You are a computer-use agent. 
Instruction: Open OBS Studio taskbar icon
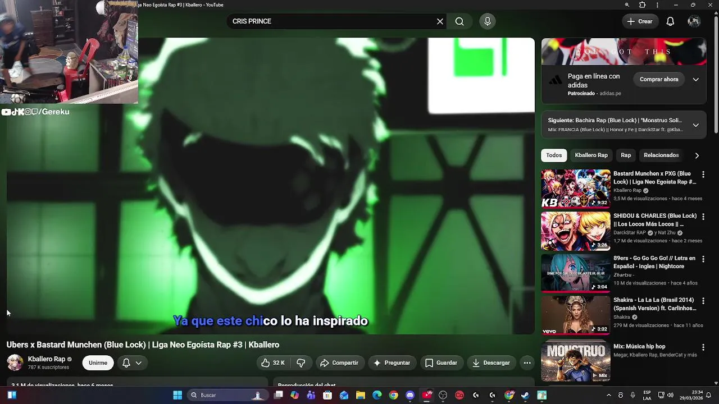click(x=443, y=395)
